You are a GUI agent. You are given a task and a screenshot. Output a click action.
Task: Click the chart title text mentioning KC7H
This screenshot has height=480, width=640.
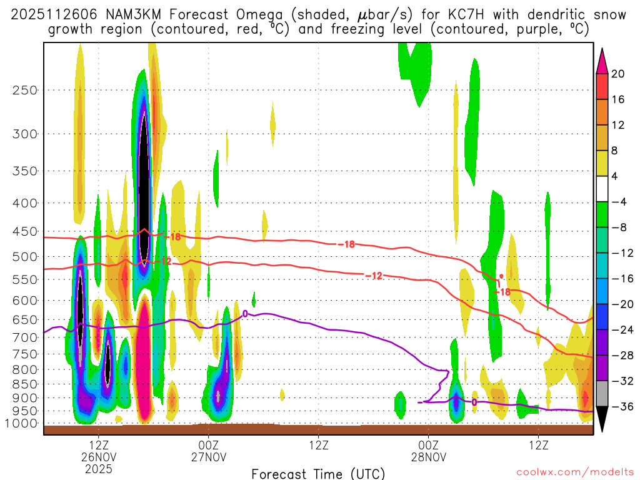point(318,22)
